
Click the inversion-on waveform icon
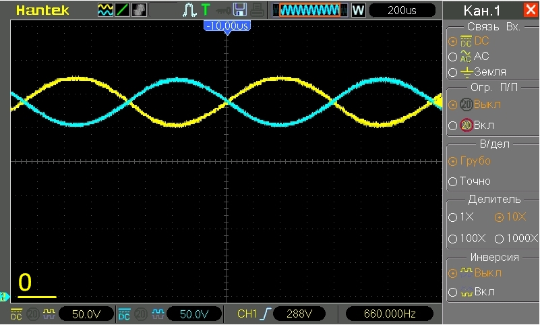[x=467, y=292]
